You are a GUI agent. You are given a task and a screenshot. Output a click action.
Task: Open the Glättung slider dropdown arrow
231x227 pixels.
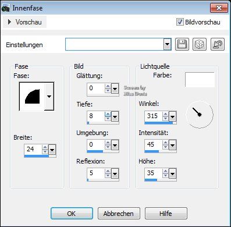[x=115, y=89]
